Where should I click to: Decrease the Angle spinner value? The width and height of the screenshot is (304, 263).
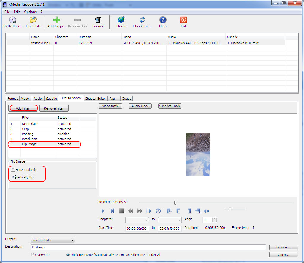pos(214,221)
